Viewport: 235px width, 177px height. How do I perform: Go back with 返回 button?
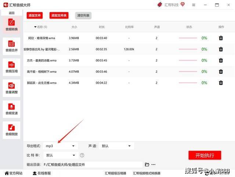click(x=11, y=13)
